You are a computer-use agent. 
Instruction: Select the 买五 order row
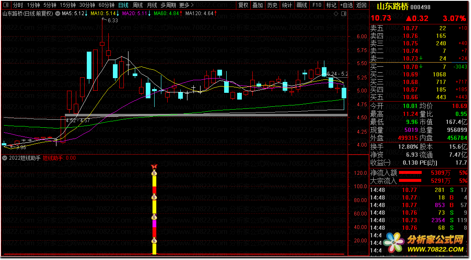pyautogui.click(x=418, y=97)
